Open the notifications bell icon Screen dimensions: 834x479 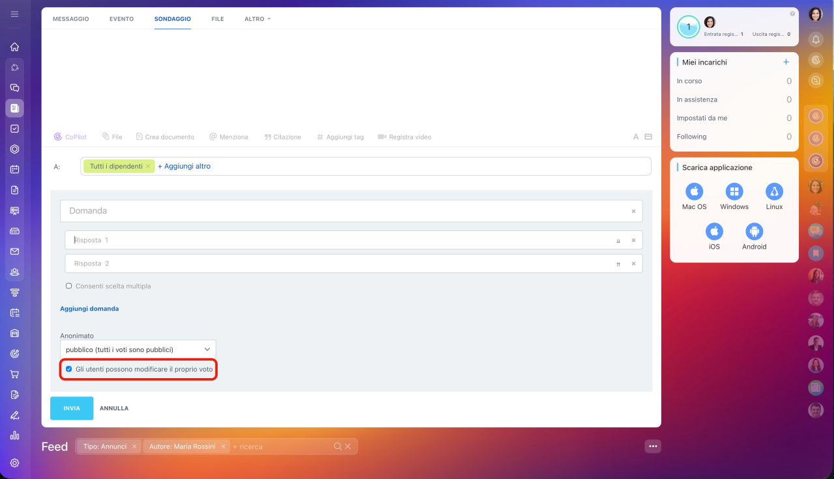tap(816, 40)
